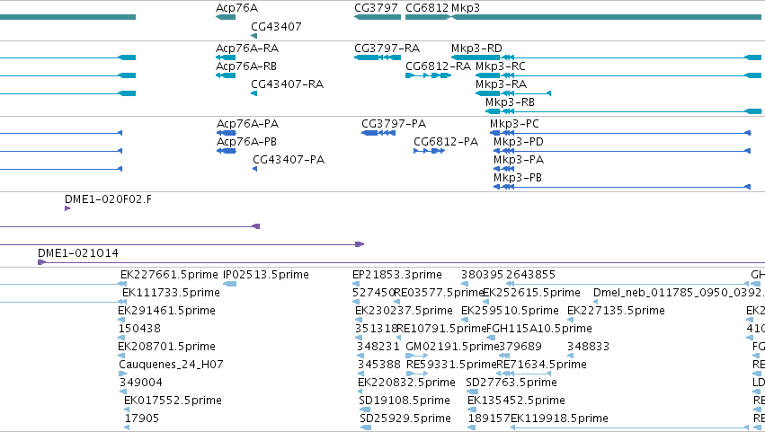Select transcript Mkp3-RB
The image size is (765, 432).
[623, 111]
